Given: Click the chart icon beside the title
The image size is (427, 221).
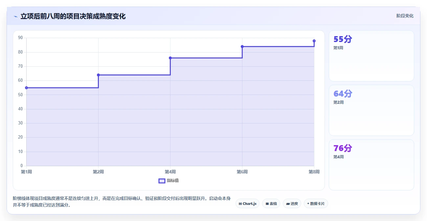Looking at the screenshot, I should click(15, 16).
